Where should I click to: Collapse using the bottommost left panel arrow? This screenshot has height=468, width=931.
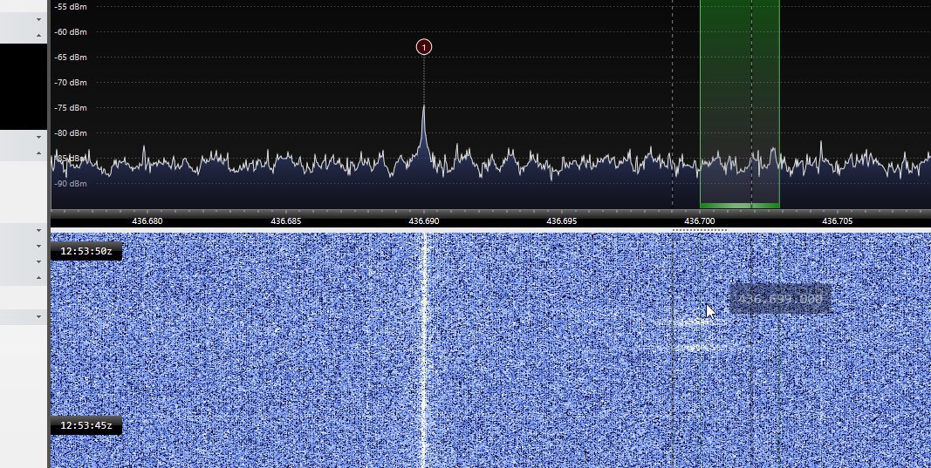pyautogui.click(x=39, y=317)
